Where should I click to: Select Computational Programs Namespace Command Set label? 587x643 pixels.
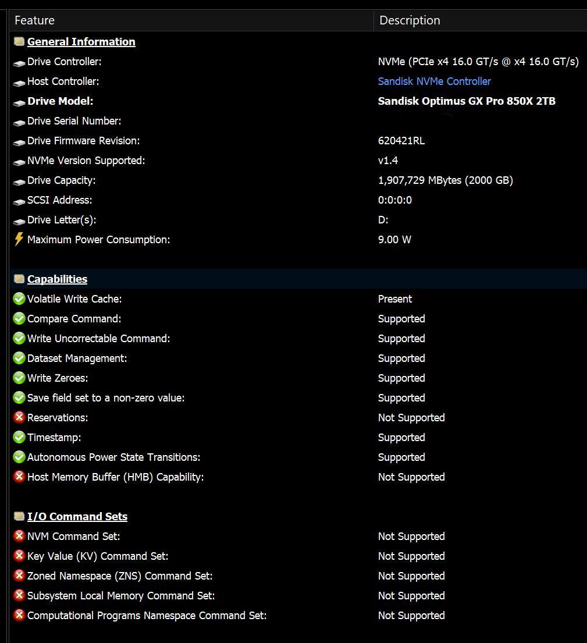click(x=147, y=615)
